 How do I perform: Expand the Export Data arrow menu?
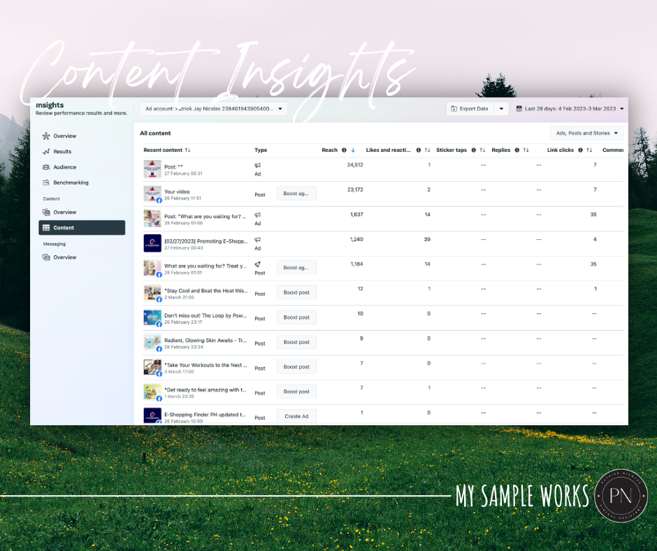point(501,108)
